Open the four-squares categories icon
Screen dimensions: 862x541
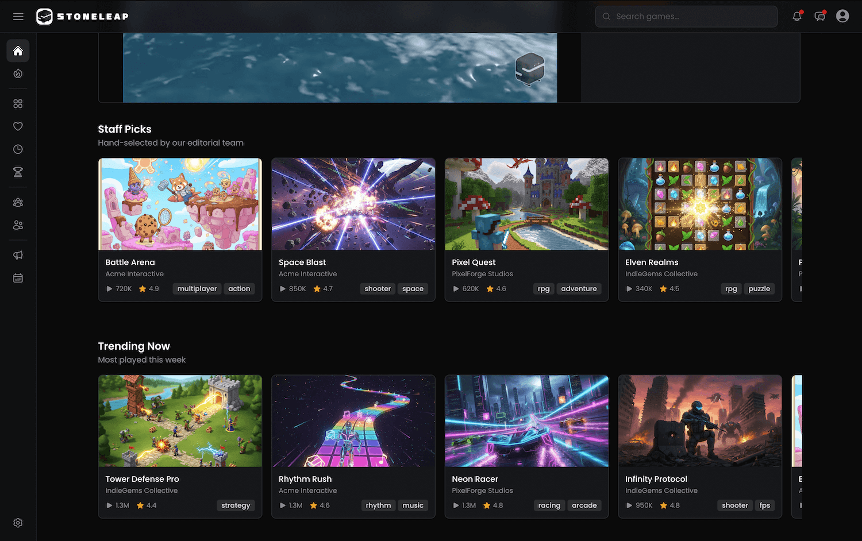(18, 104)
